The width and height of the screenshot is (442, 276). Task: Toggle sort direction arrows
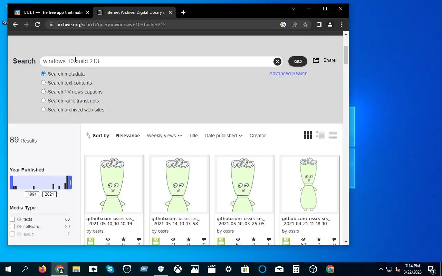click(x=88, y=136)
